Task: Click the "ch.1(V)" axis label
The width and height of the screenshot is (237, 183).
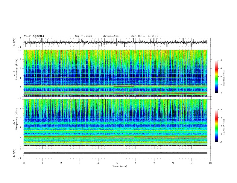Action: tap(14, 42)
